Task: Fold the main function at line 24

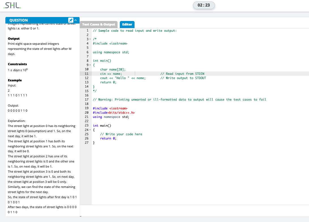Action: [x=90, y=130]
